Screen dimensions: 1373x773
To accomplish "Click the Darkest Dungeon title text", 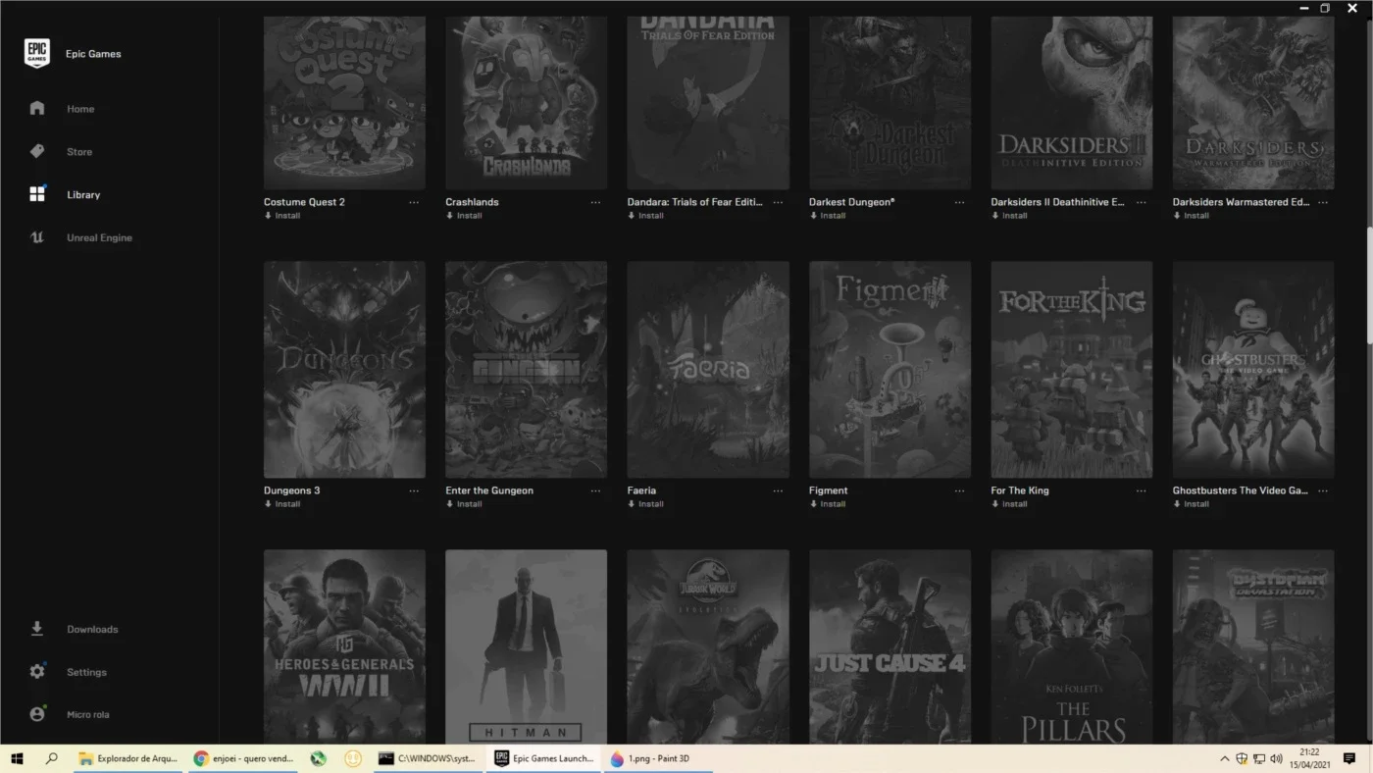I will pos(851,202).
